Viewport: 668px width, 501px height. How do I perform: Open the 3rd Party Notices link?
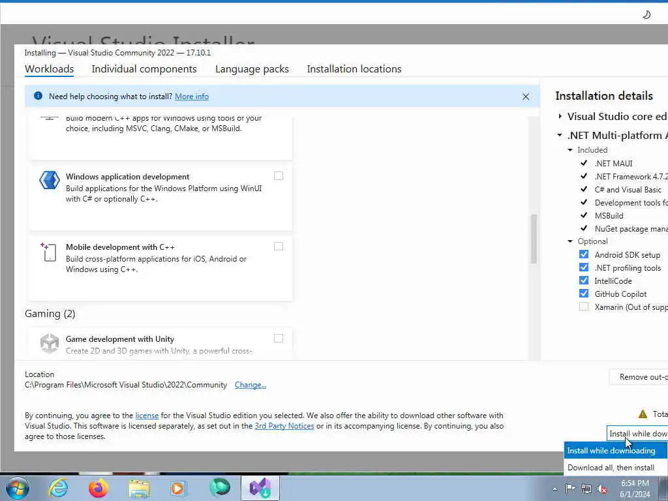(x=284, y=426)
